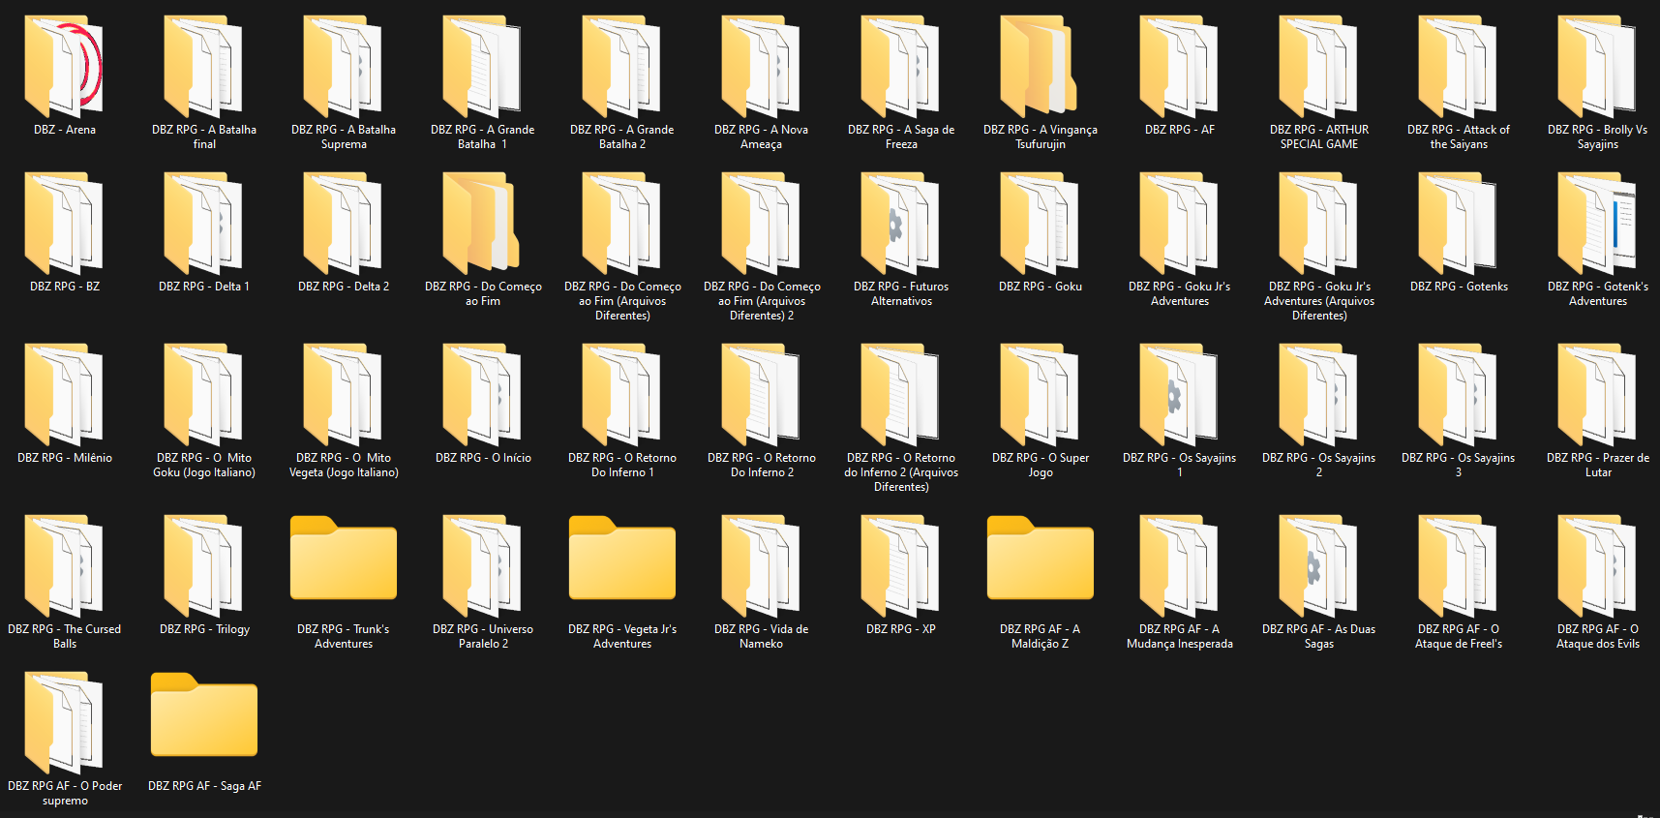Image resolution: width=1660 pixels, height=818 pixels.
Task: Click DBZ RPG - Brolly Vs Sayajins folder
Action: 1597,67
